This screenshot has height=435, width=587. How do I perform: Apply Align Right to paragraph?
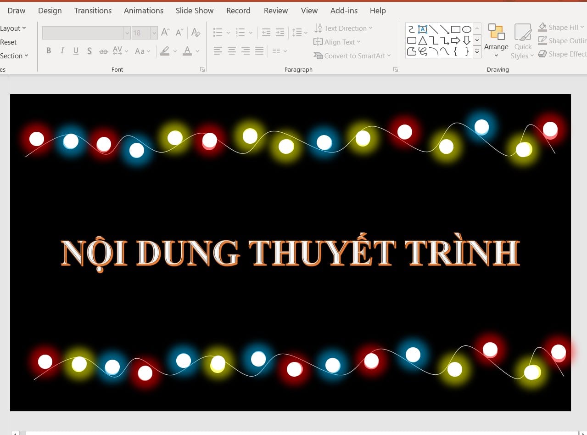pyautogui.click(x=246, y=51)
